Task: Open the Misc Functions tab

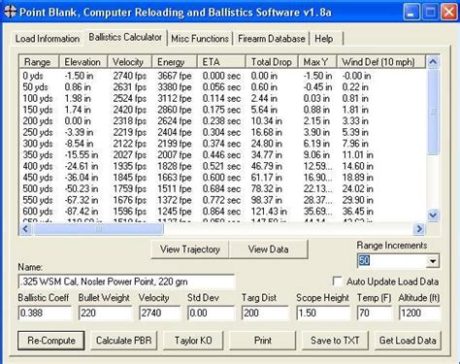Action: pyautogui.click(x=200, y=39)
